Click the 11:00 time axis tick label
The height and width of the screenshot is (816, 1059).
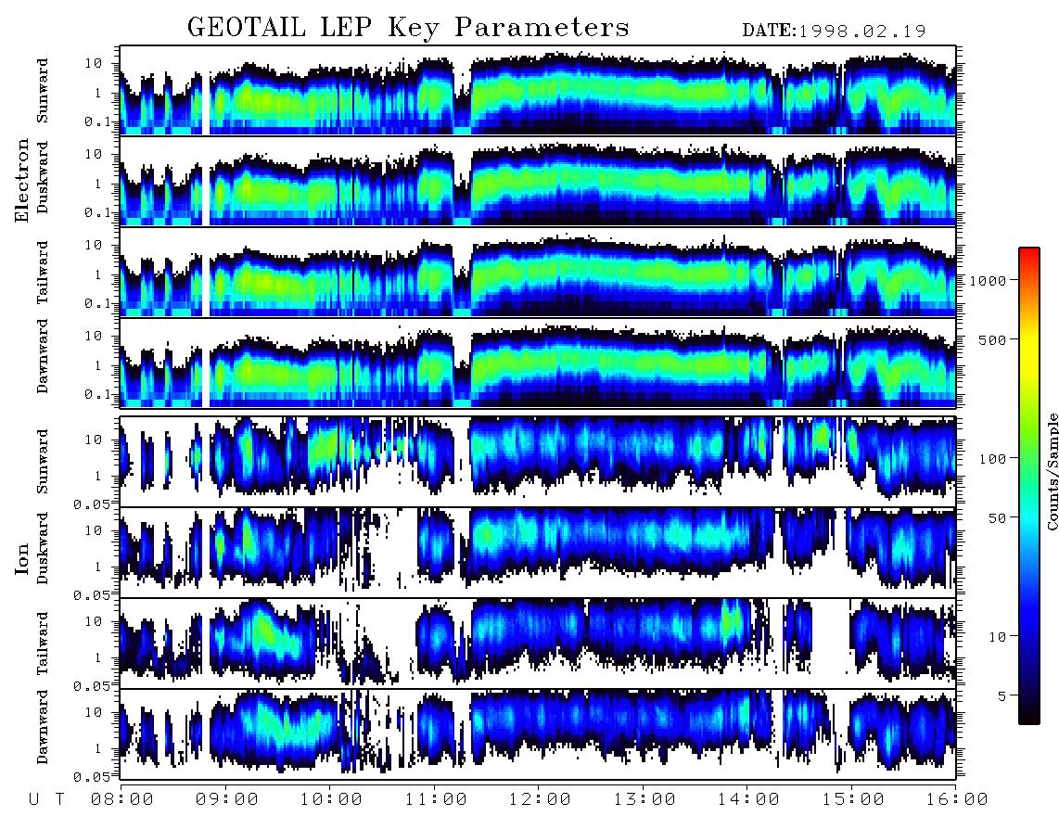click(436, 799)
